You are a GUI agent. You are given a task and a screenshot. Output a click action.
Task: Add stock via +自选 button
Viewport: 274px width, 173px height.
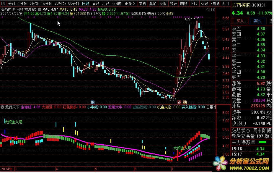(x=215, y=4)
